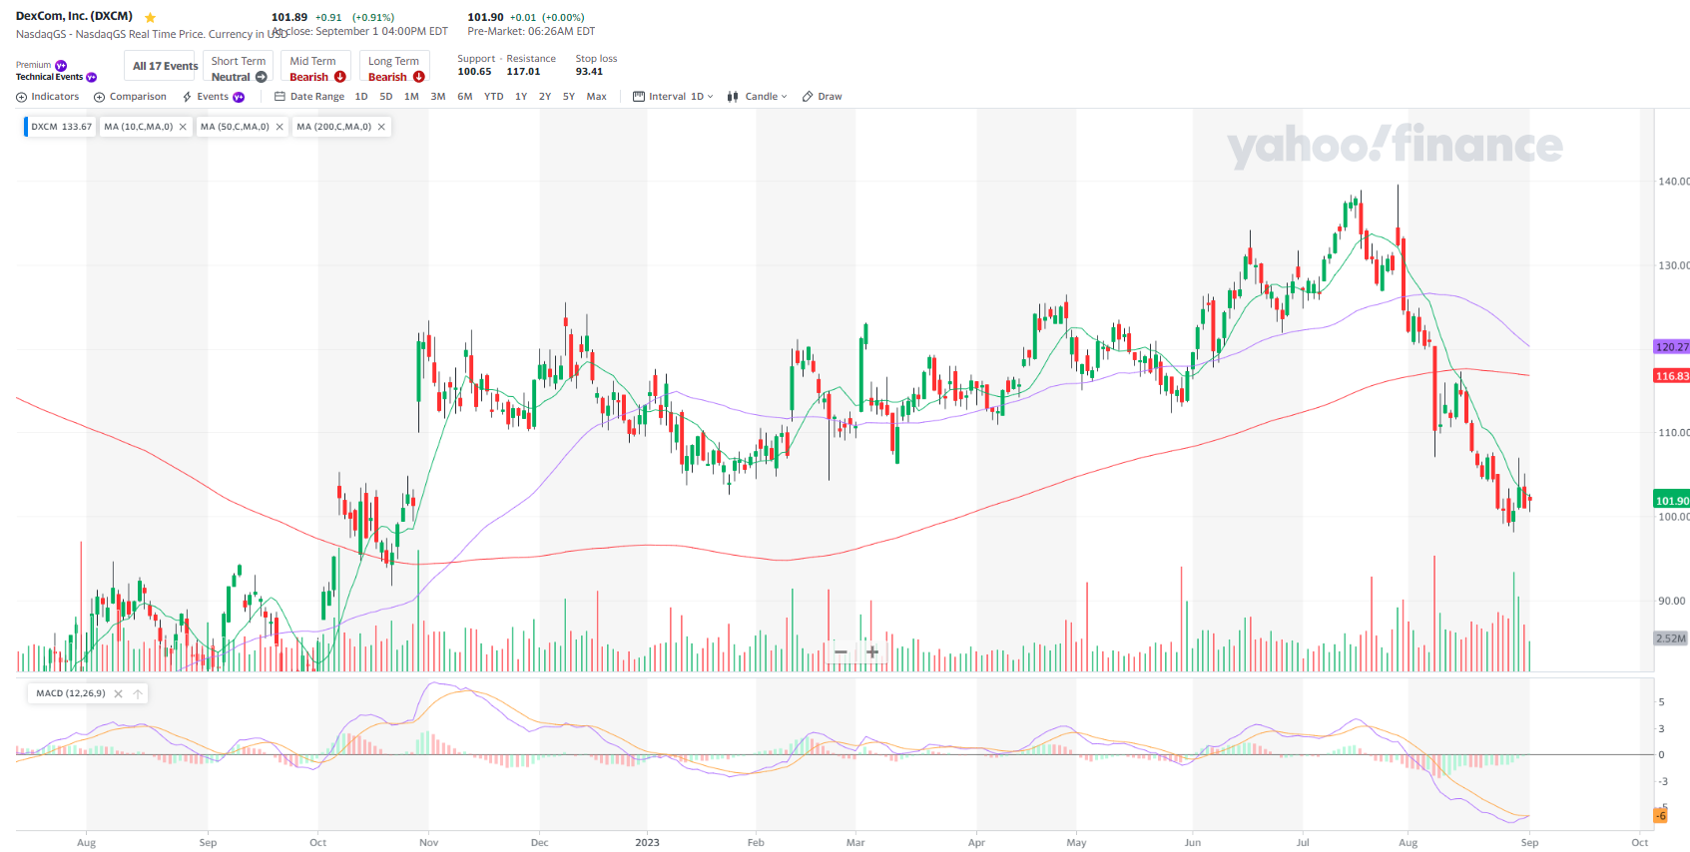Screen dimensions: 1690x852
Task: Click the 101.90 green price tag
Action: [1672, 501]
